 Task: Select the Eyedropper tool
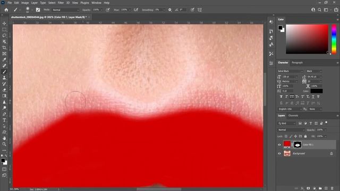(4, 59)
